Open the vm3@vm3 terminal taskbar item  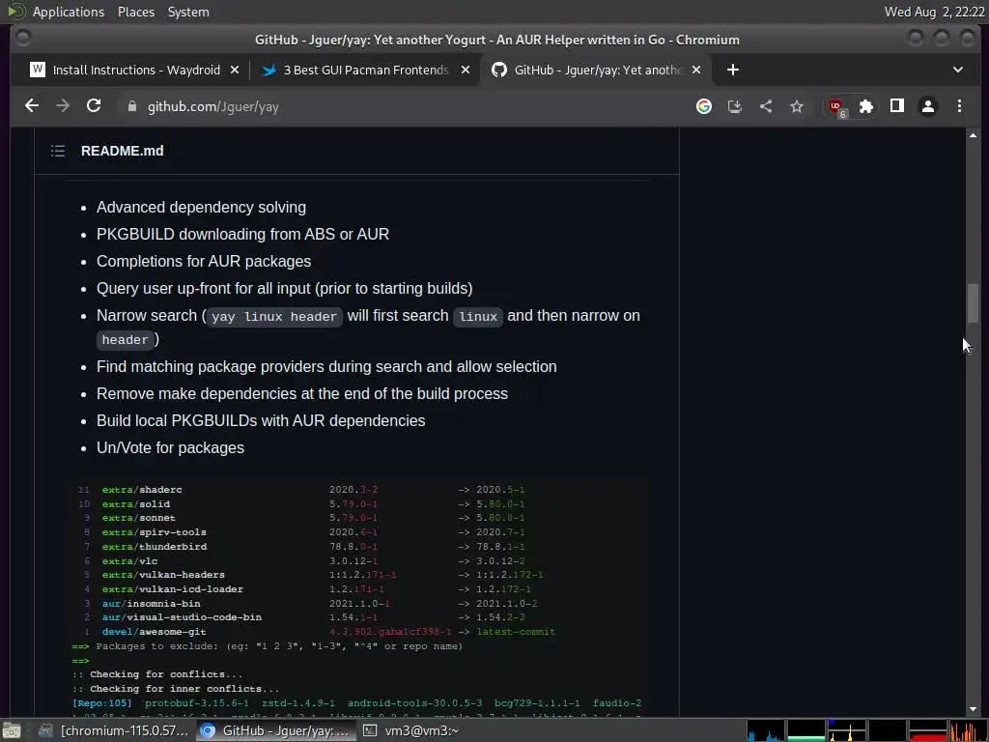click(x=411, y=730)
